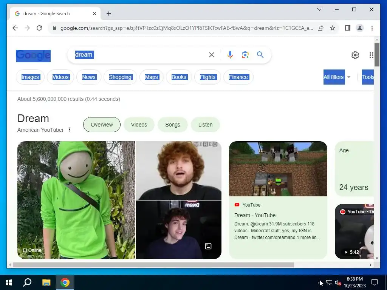Expand the All filters dropdown

click(x=337, y=77)
